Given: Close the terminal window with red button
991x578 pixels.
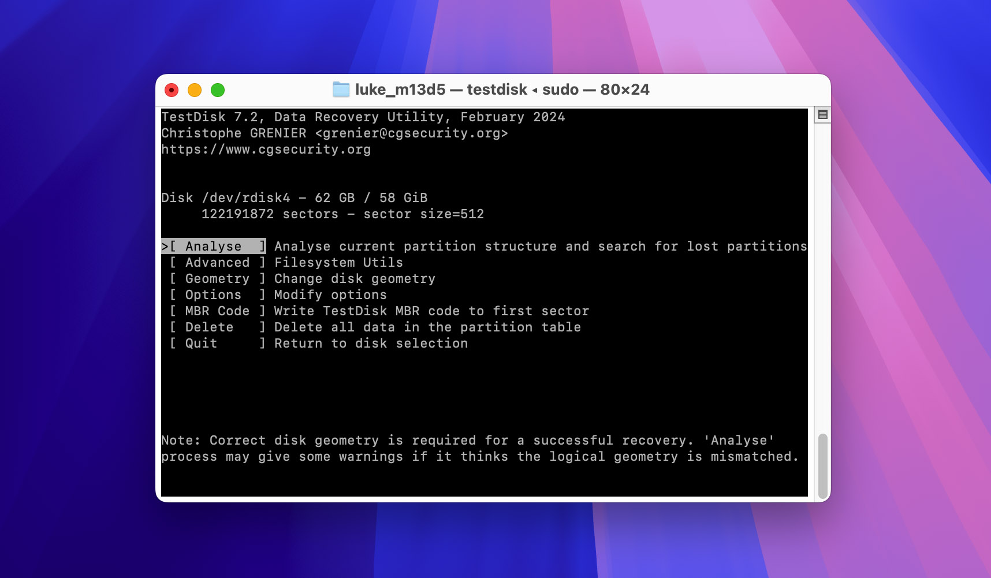Looking at the screenshot, I should point(172,90).
